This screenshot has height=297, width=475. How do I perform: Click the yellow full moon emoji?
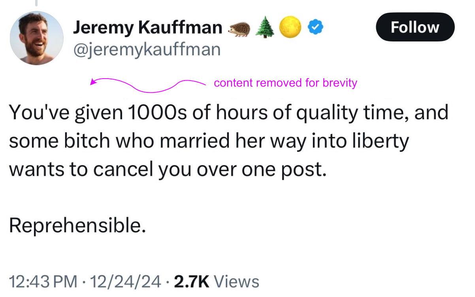point(290,27)
